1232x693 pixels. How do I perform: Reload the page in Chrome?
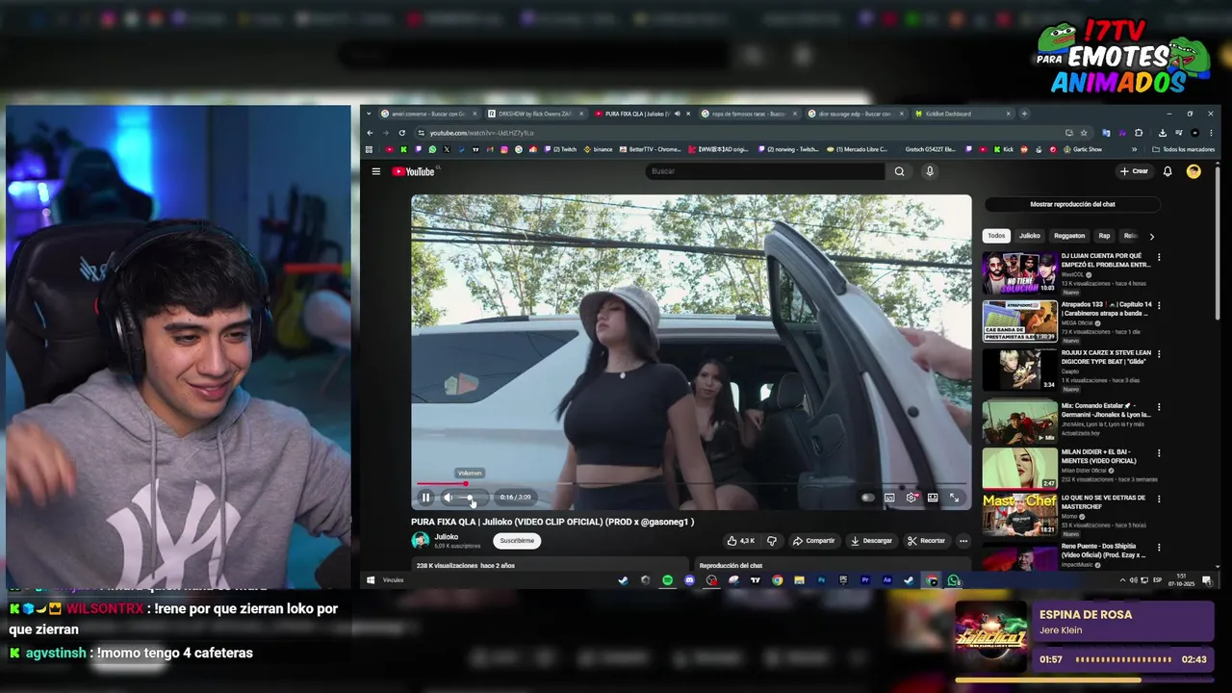pyautogui.click(x=402, y=133)
